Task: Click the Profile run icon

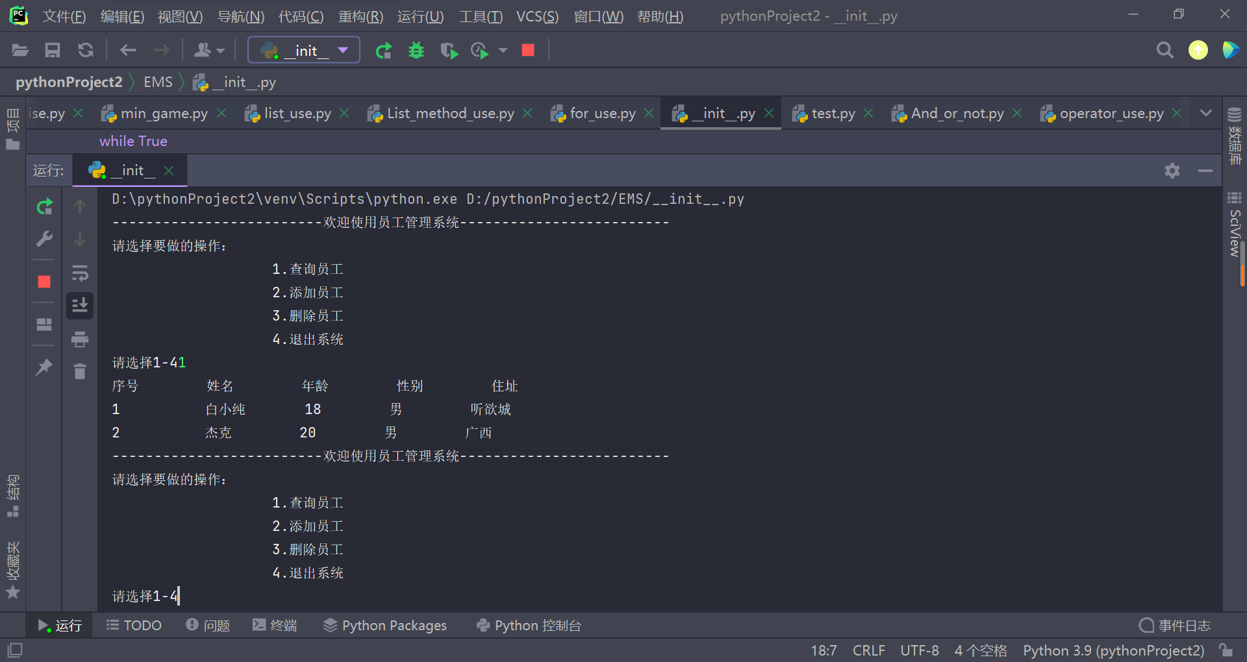Action: pyautogui.click(x=479, y=50)
